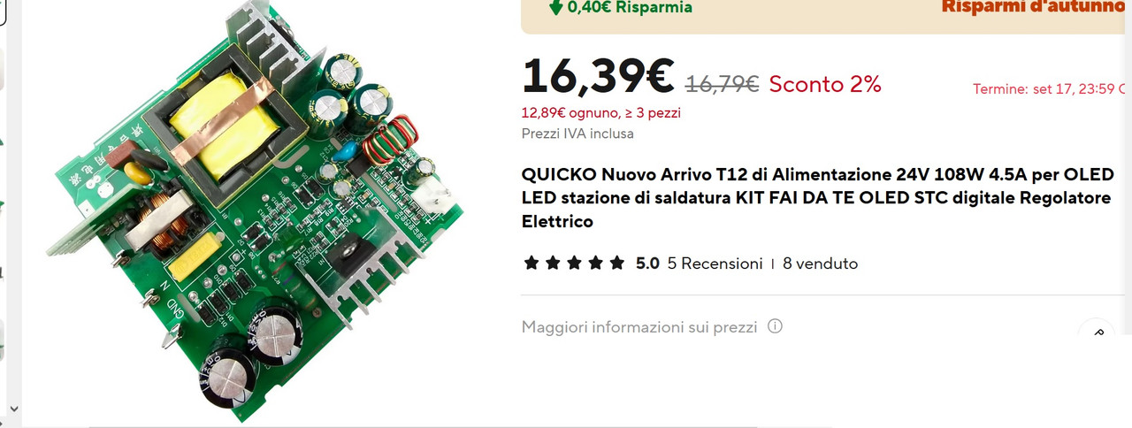Click the down chevron under the thumbnail strip
This screenshot has width=1132, height=428.
[12, 408]
